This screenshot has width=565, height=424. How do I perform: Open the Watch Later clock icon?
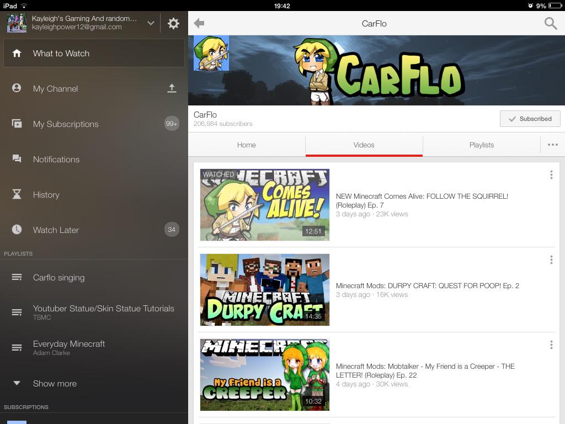pos(17,229)
